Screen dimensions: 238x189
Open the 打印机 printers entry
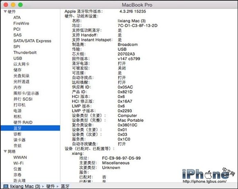click(19, 105)
